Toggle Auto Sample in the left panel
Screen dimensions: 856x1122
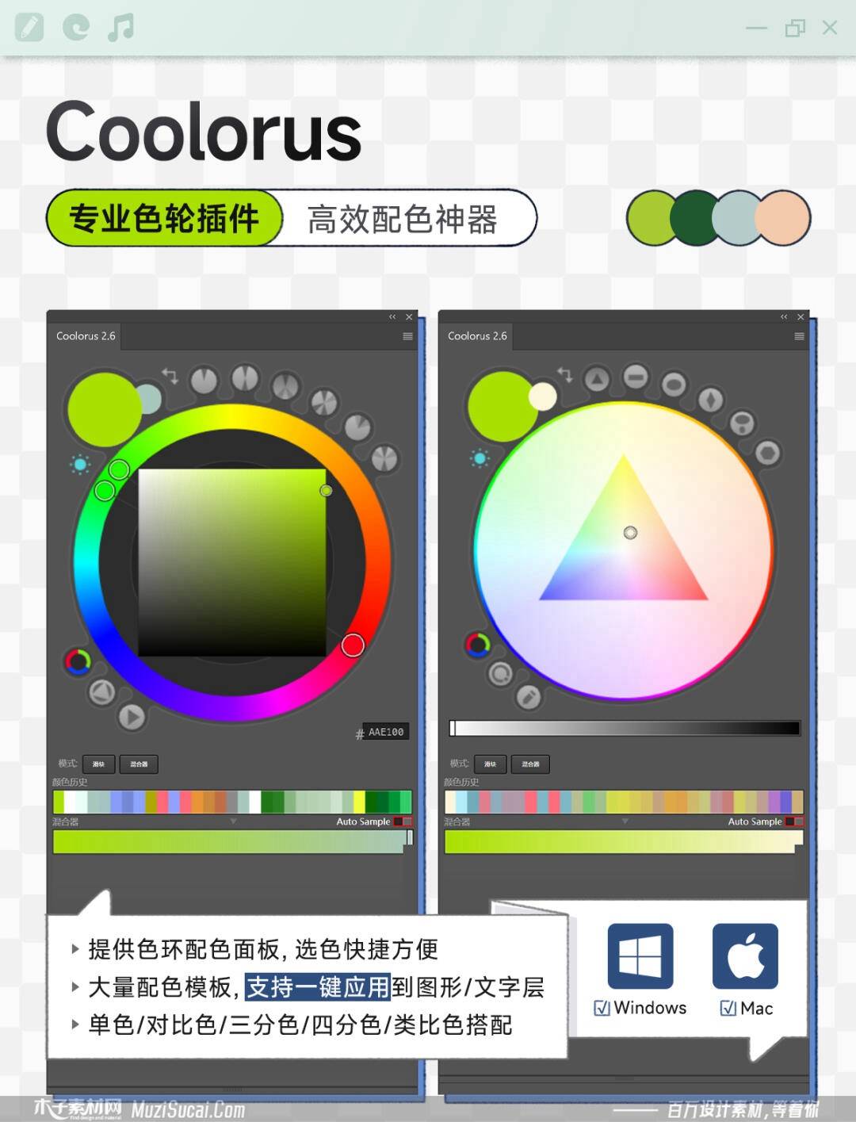(403, 821)
